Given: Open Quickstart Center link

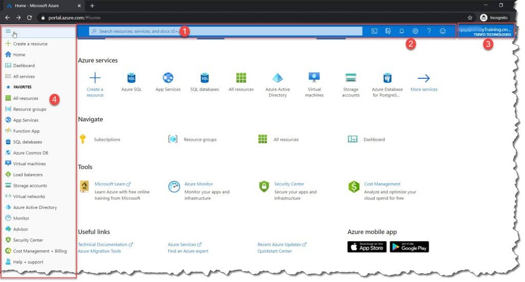Looking at the screenshot, I should (275, 251).
